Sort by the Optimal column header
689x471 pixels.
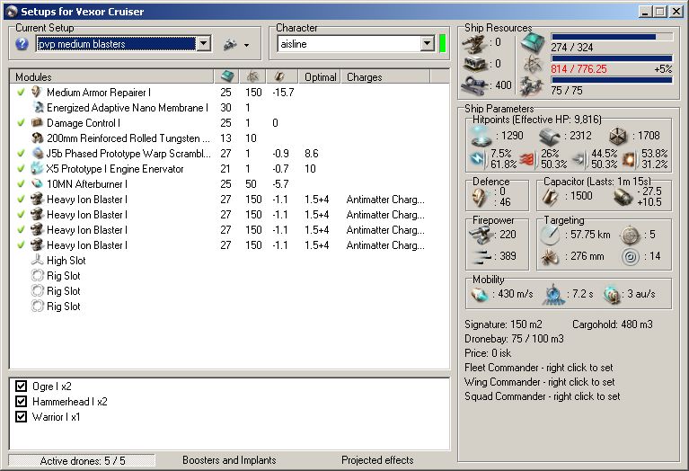coord(320,77)
